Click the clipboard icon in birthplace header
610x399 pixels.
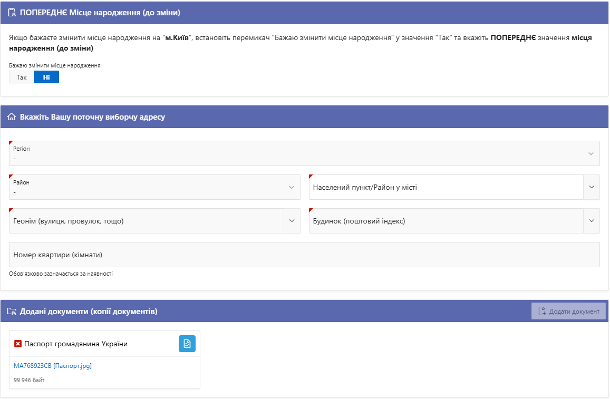(x=12, y=13)
